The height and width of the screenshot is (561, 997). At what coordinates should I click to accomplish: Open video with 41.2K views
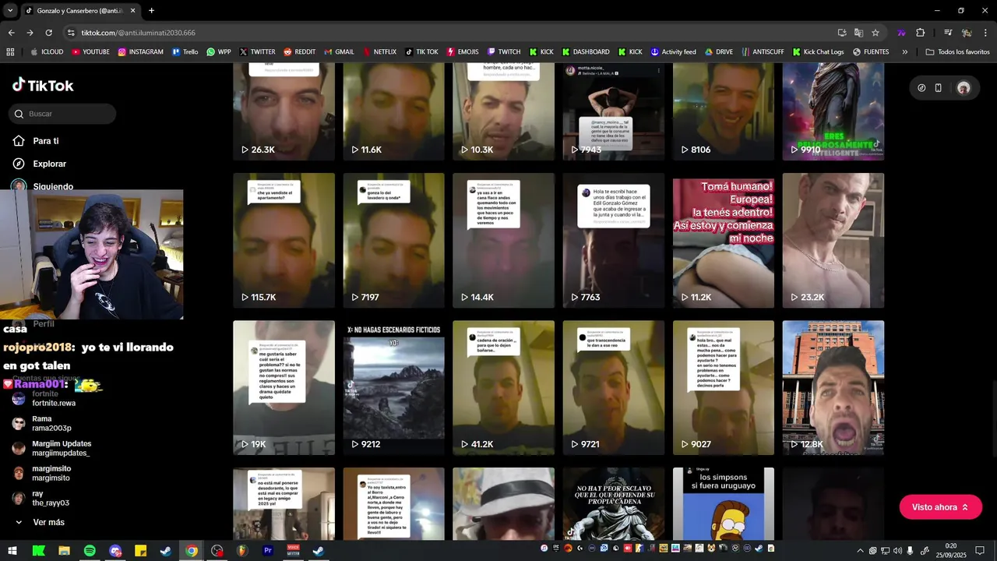(503, 388)
